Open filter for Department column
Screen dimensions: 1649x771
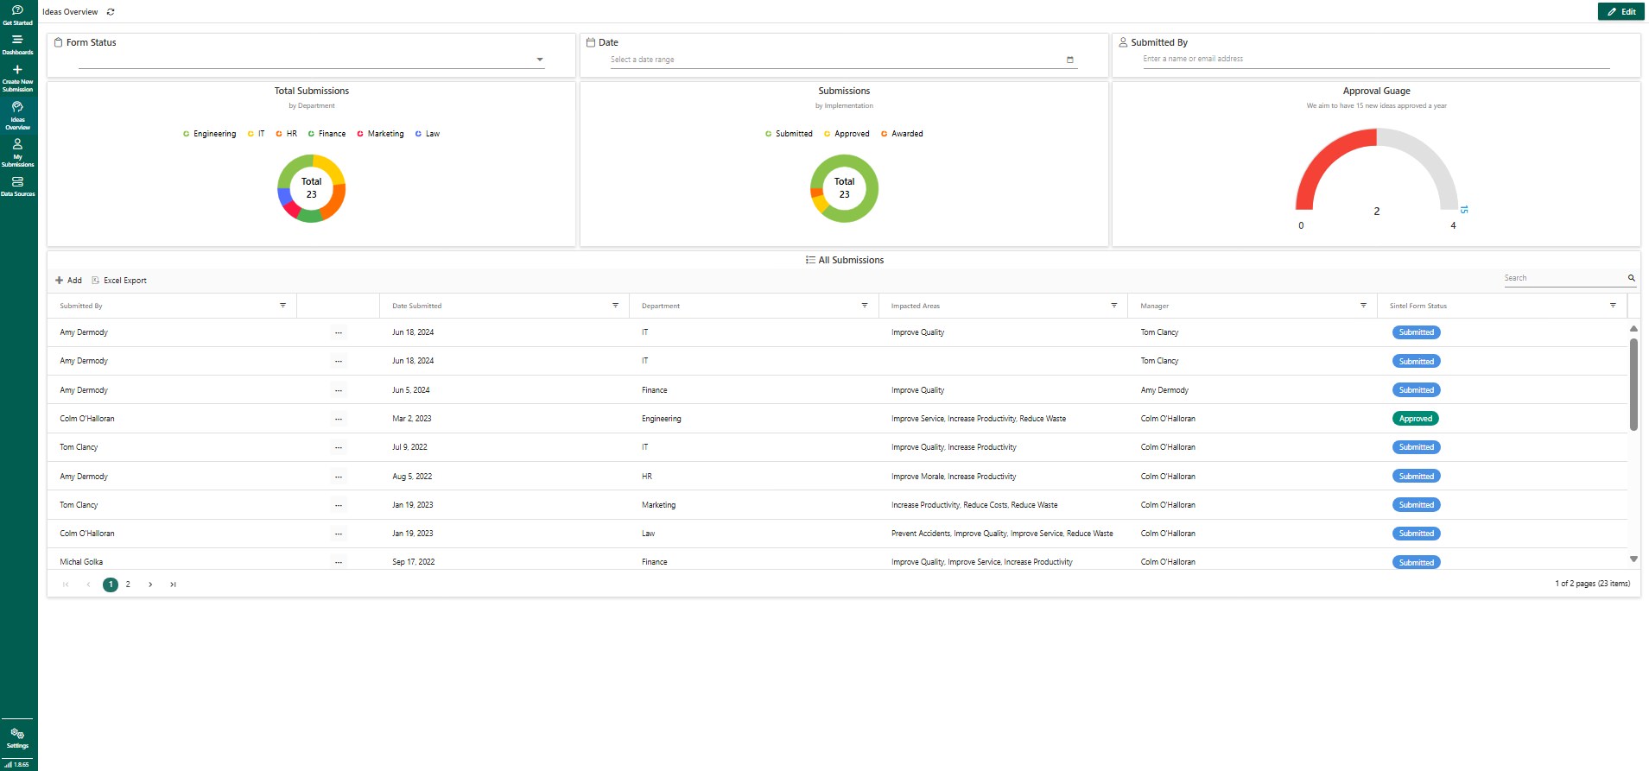click(864, 306)
